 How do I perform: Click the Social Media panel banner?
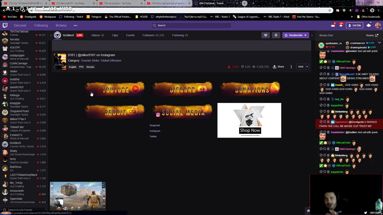click(183, 112)
